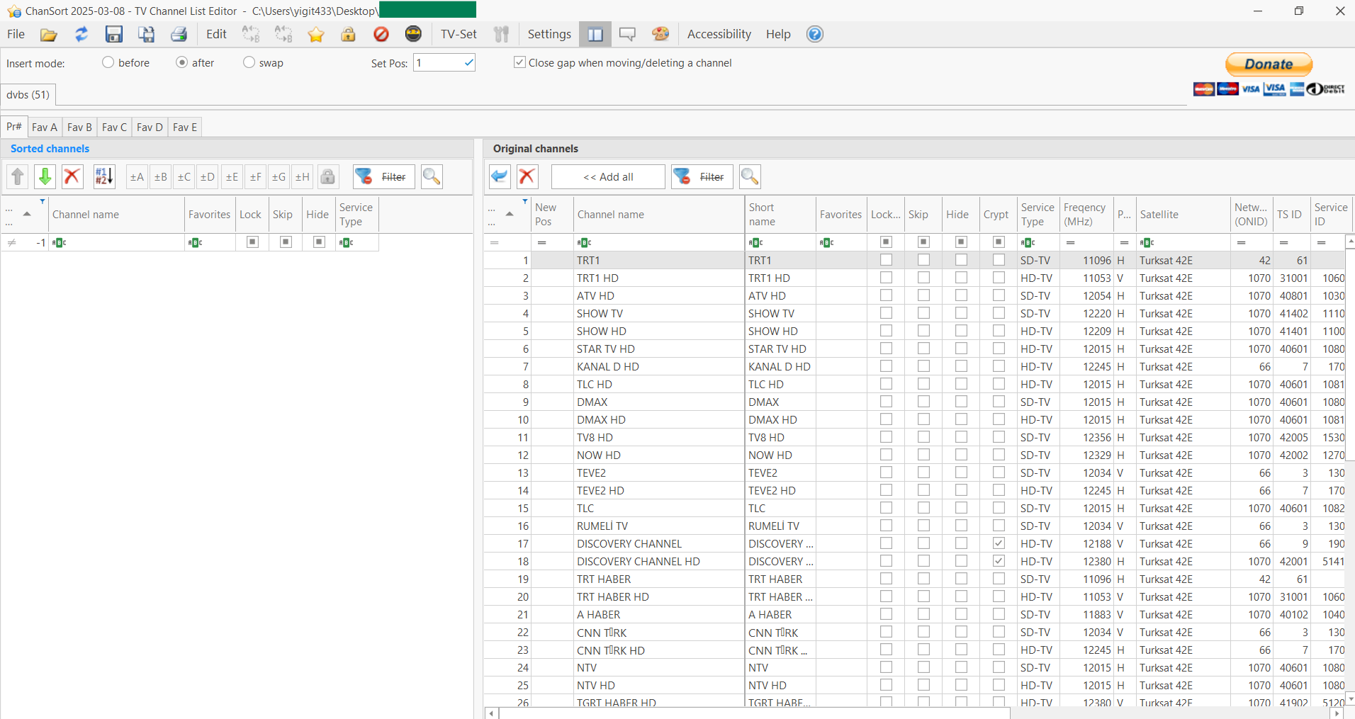Open Short name filter operator

(756, 243)
